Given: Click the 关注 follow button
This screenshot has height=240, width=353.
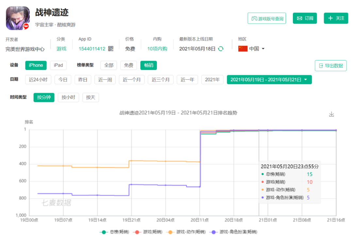Looking at the screenshot, I should (x=336, y=18).
